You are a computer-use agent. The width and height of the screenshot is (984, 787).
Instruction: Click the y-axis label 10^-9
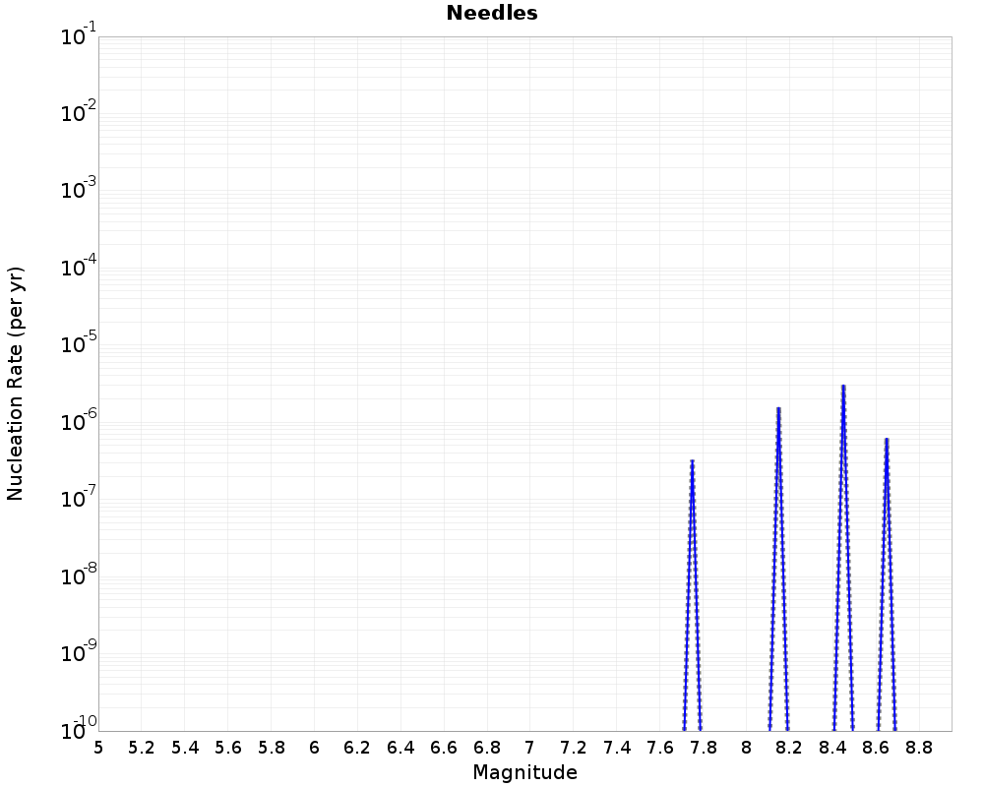click(79, 651)
